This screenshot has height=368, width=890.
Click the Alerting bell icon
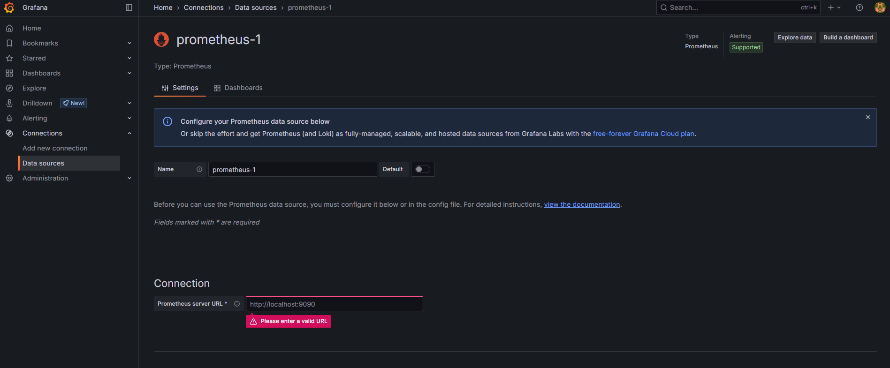coord(9,118)
